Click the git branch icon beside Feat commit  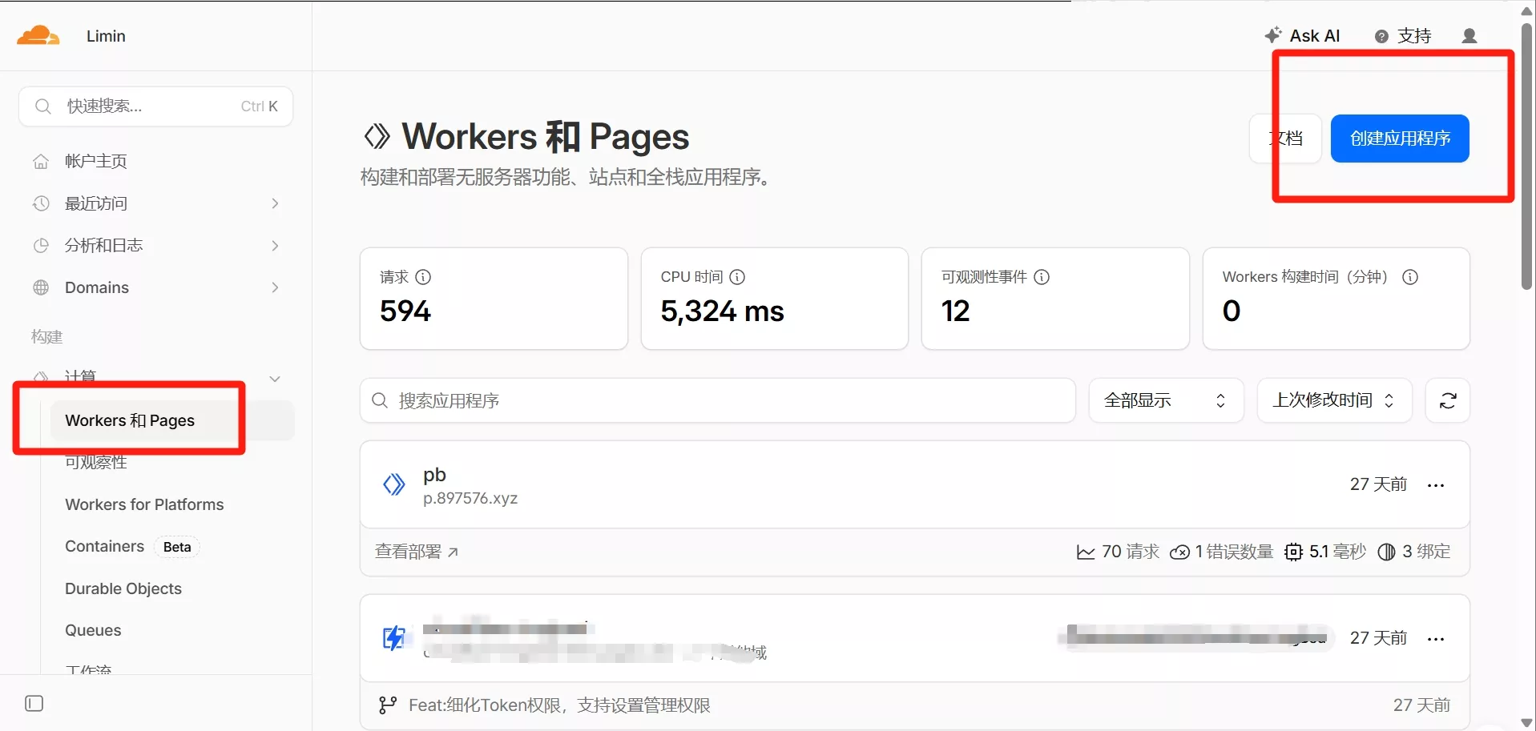point(388,705)
